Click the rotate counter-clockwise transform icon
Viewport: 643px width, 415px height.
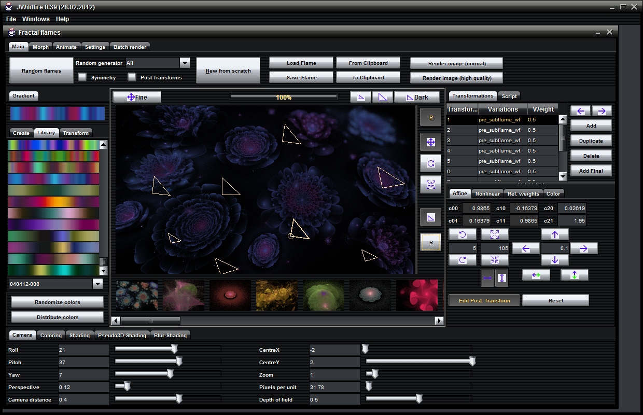[x=463, y=234]
